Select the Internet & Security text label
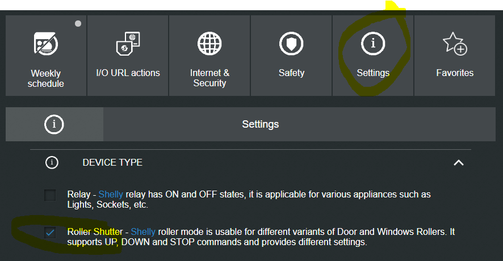The width and height of the screenshot is (503, 261). pyautogui.click(x=209, y=78)
